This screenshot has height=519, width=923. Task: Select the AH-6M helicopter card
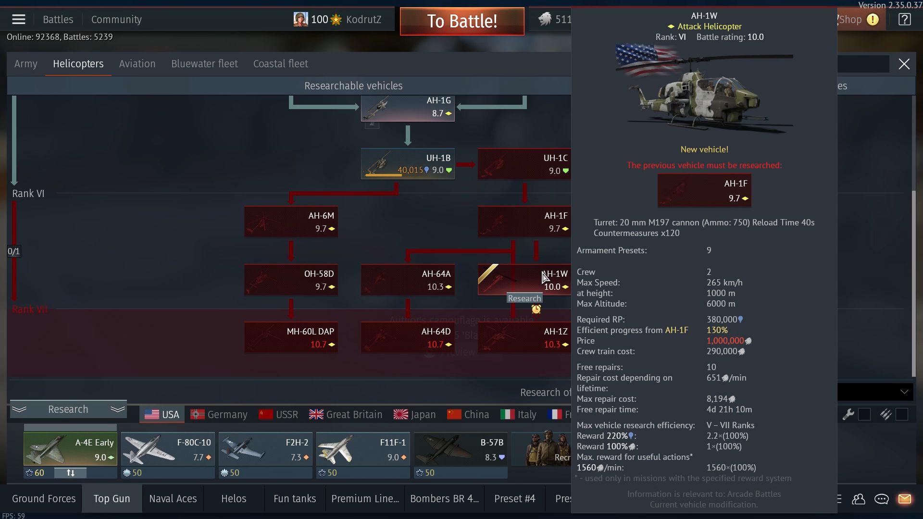291,222
